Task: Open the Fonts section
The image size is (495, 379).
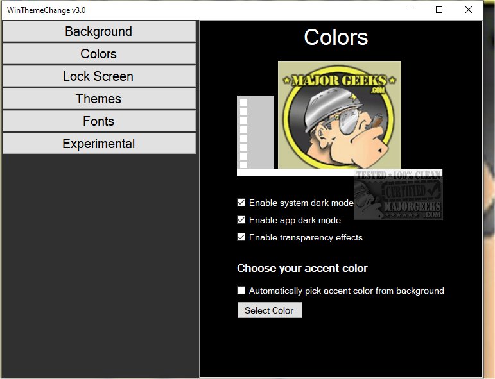Action: click(x=99, y=121)
